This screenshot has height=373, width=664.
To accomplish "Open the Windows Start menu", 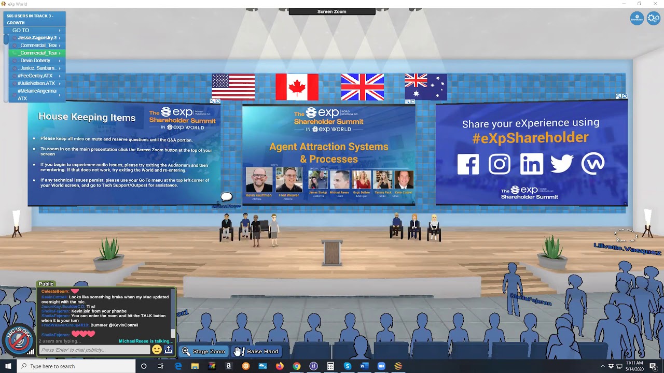I will [8, 366].
